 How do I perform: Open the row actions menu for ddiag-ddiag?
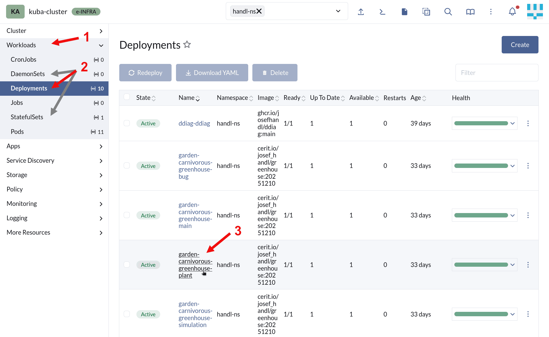point(528,123)
